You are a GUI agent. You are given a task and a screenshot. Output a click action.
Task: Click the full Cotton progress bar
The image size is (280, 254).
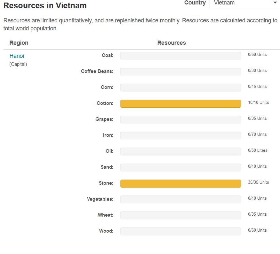click(x=180, y=104)
